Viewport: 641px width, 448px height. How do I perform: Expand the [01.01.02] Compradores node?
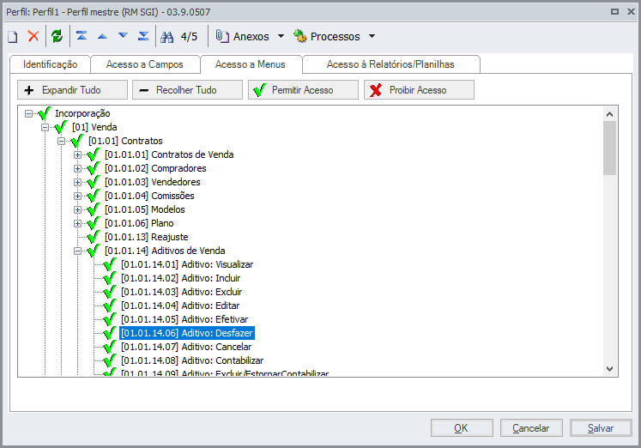tap(77, 168)
